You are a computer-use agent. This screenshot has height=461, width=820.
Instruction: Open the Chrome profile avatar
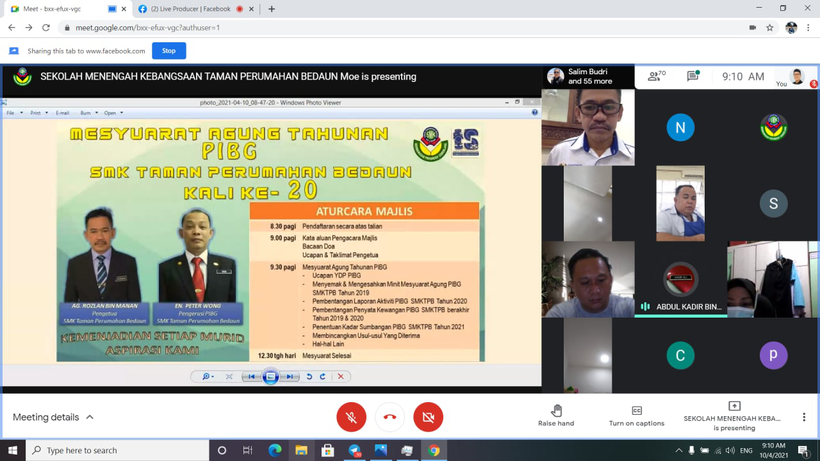(791, 28)
